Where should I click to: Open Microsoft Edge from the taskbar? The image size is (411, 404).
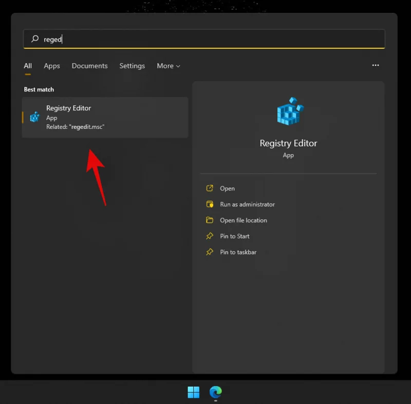pos(215,392)
